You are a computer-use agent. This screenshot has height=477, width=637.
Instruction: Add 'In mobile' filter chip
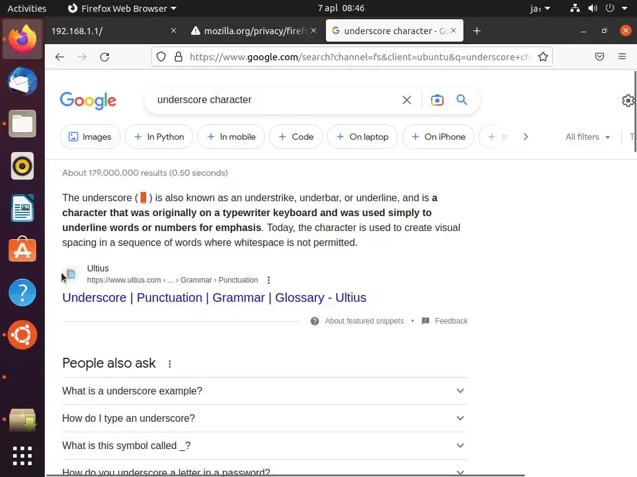231,137
